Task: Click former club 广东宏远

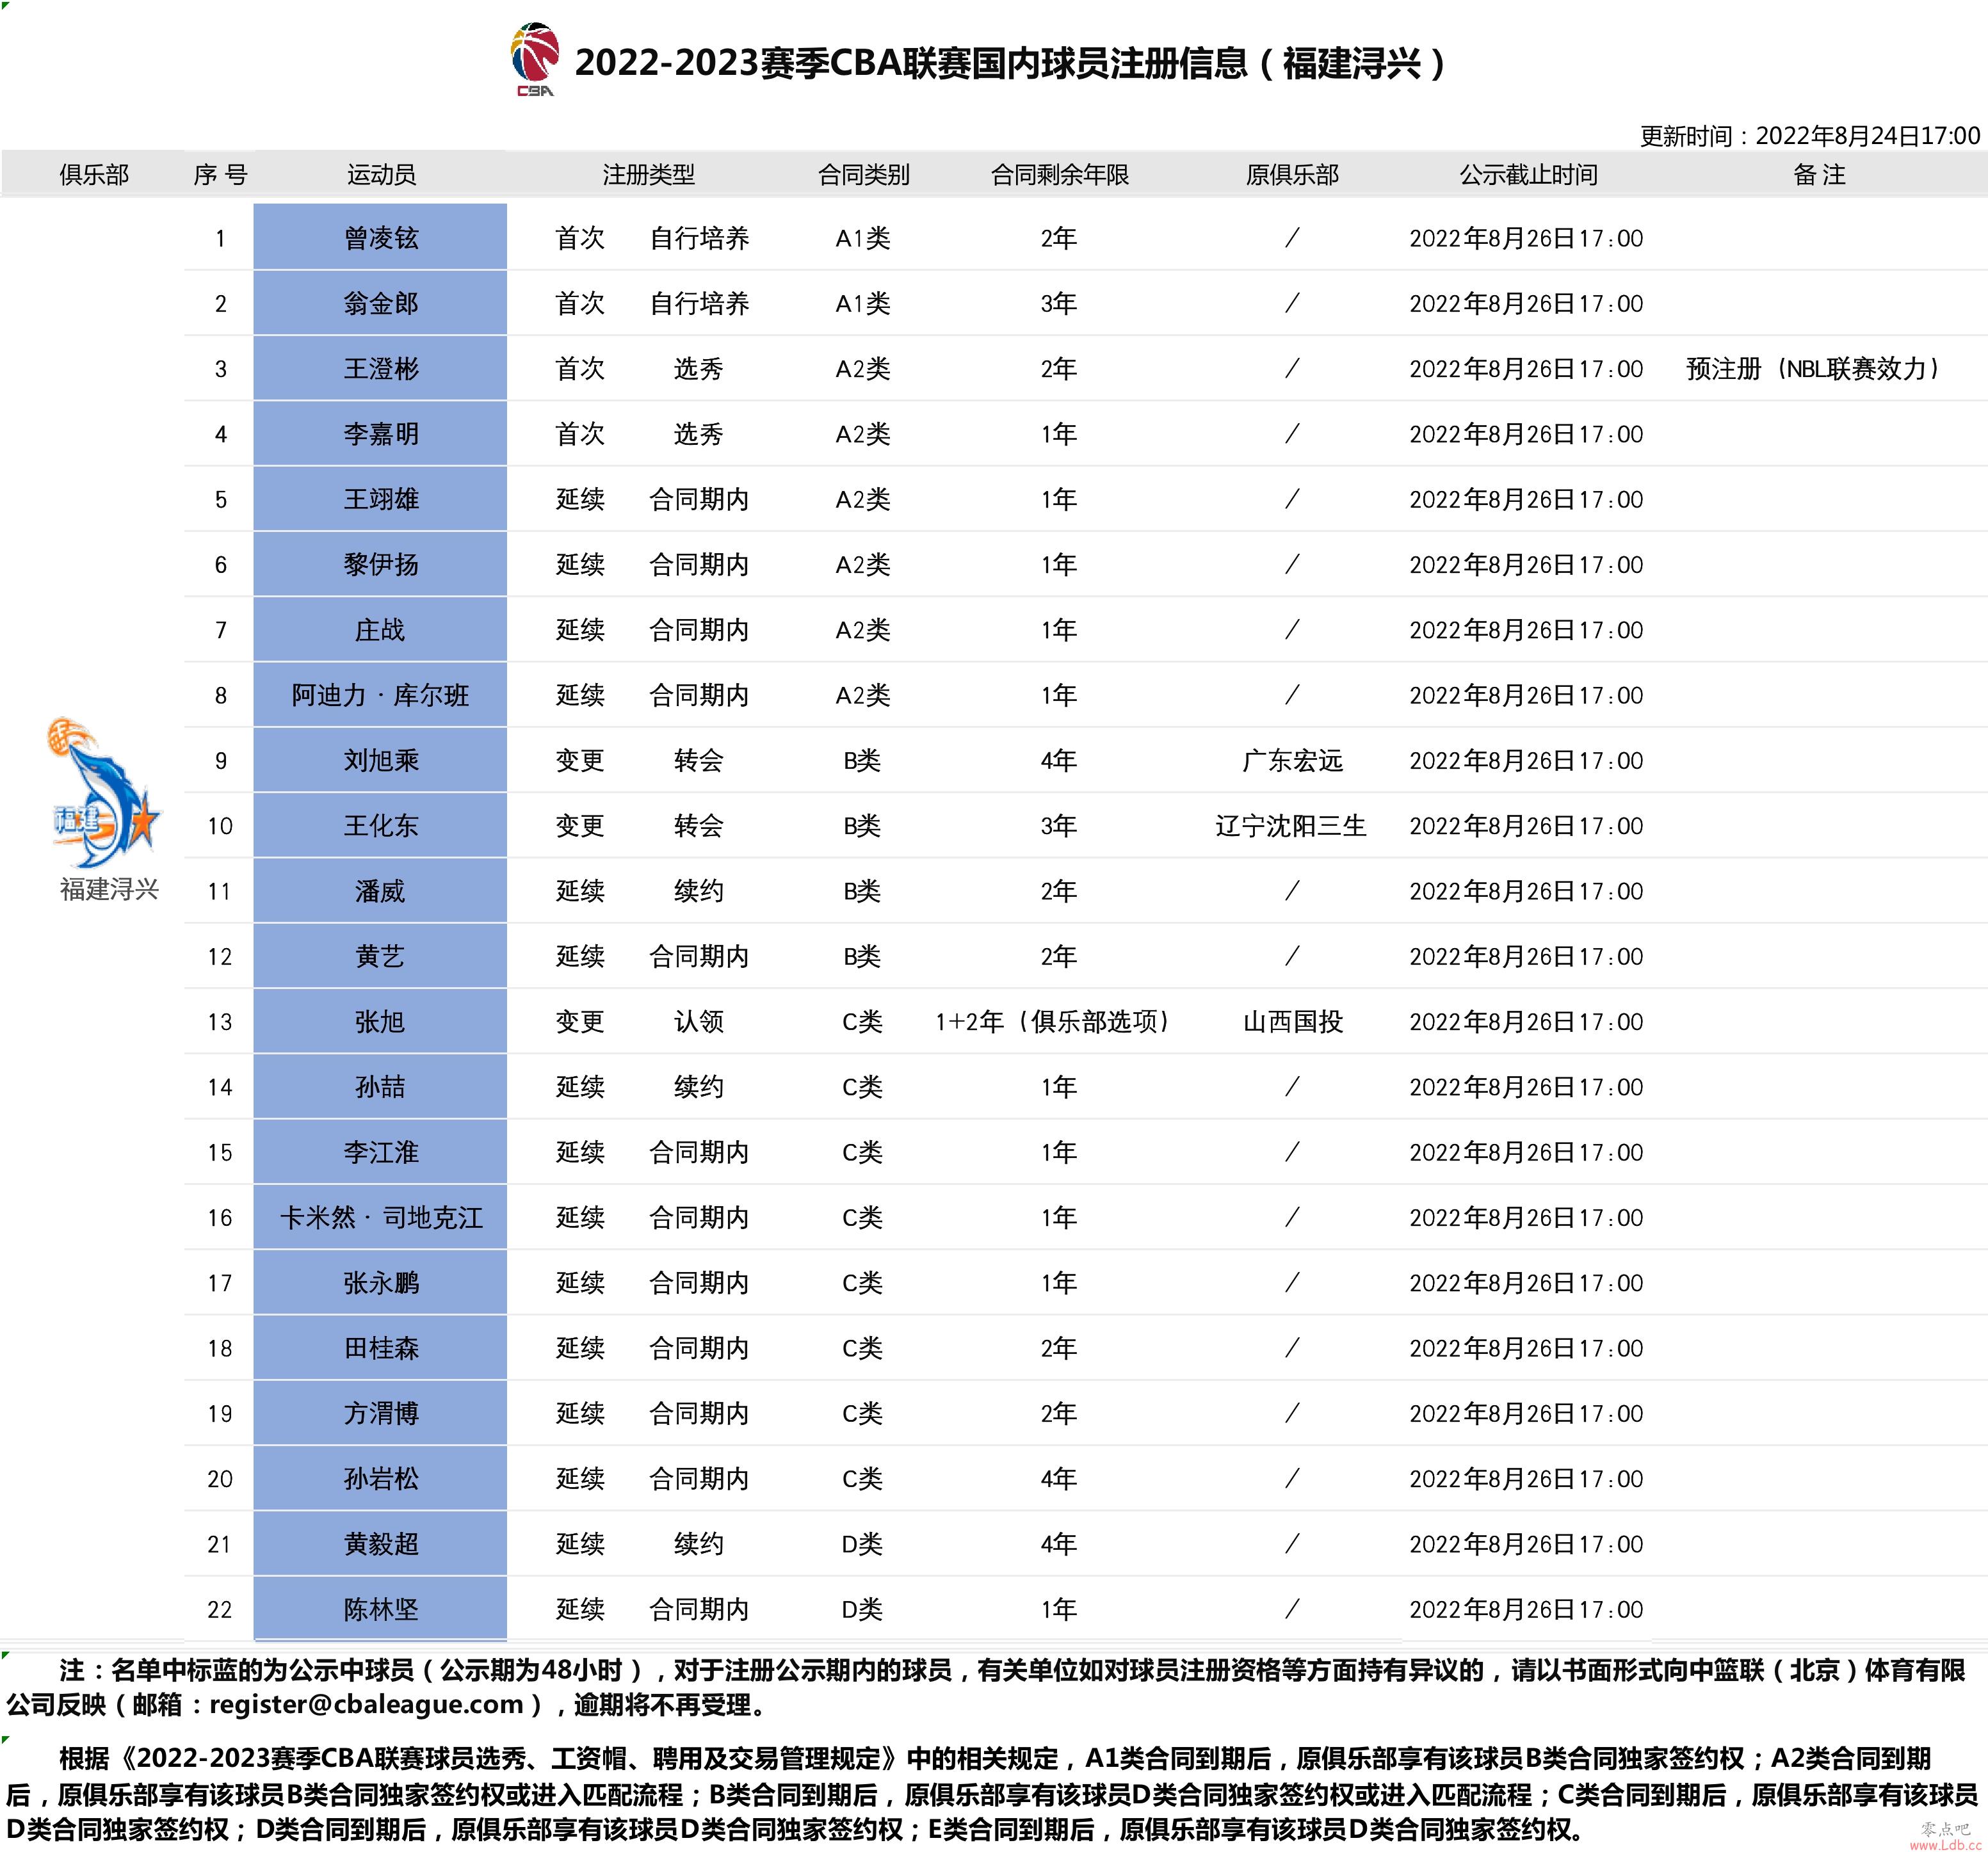Action: [1292, 761]
